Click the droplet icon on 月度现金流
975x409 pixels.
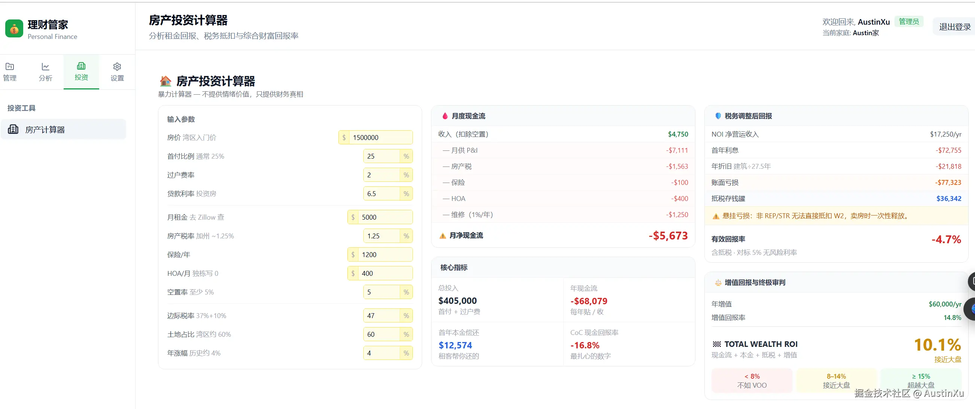pyautogui.click(x=445, y=116)
